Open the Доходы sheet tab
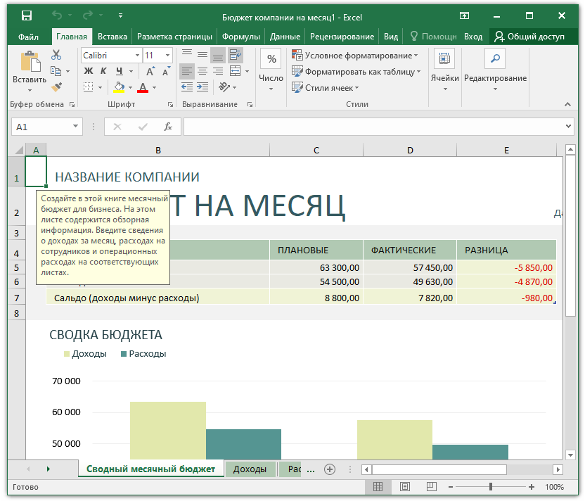 tap(250, 469)
